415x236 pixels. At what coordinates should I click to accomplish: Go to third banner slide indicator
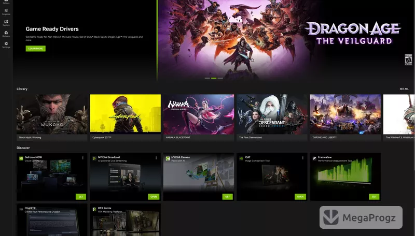click(220, 78)
